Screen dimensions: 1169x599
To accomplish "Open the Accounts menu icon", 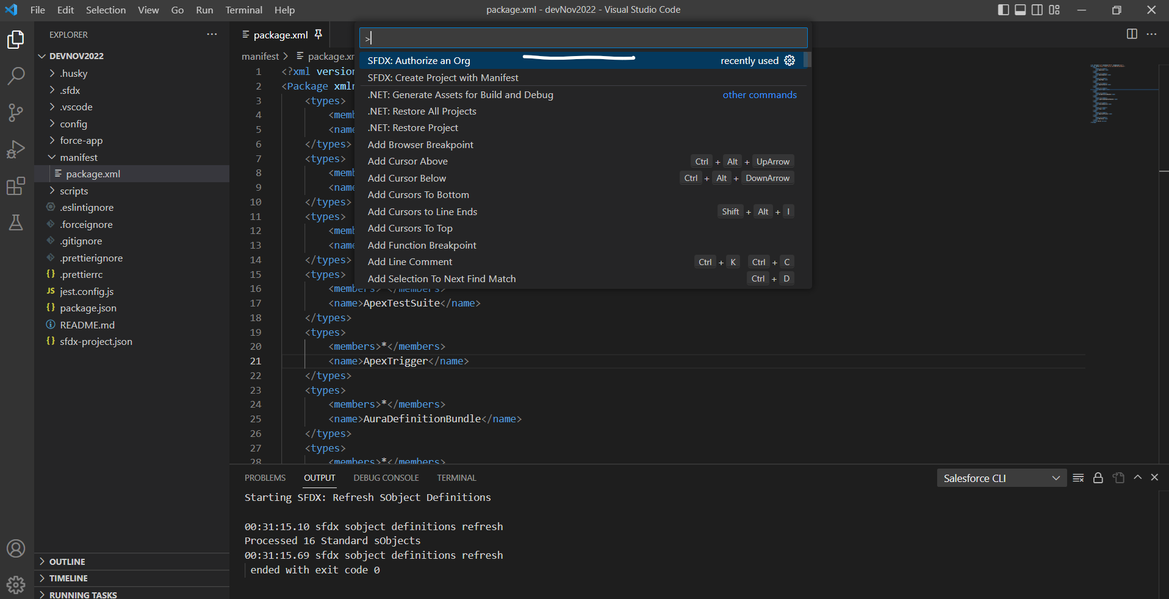I will pos(16,548).
